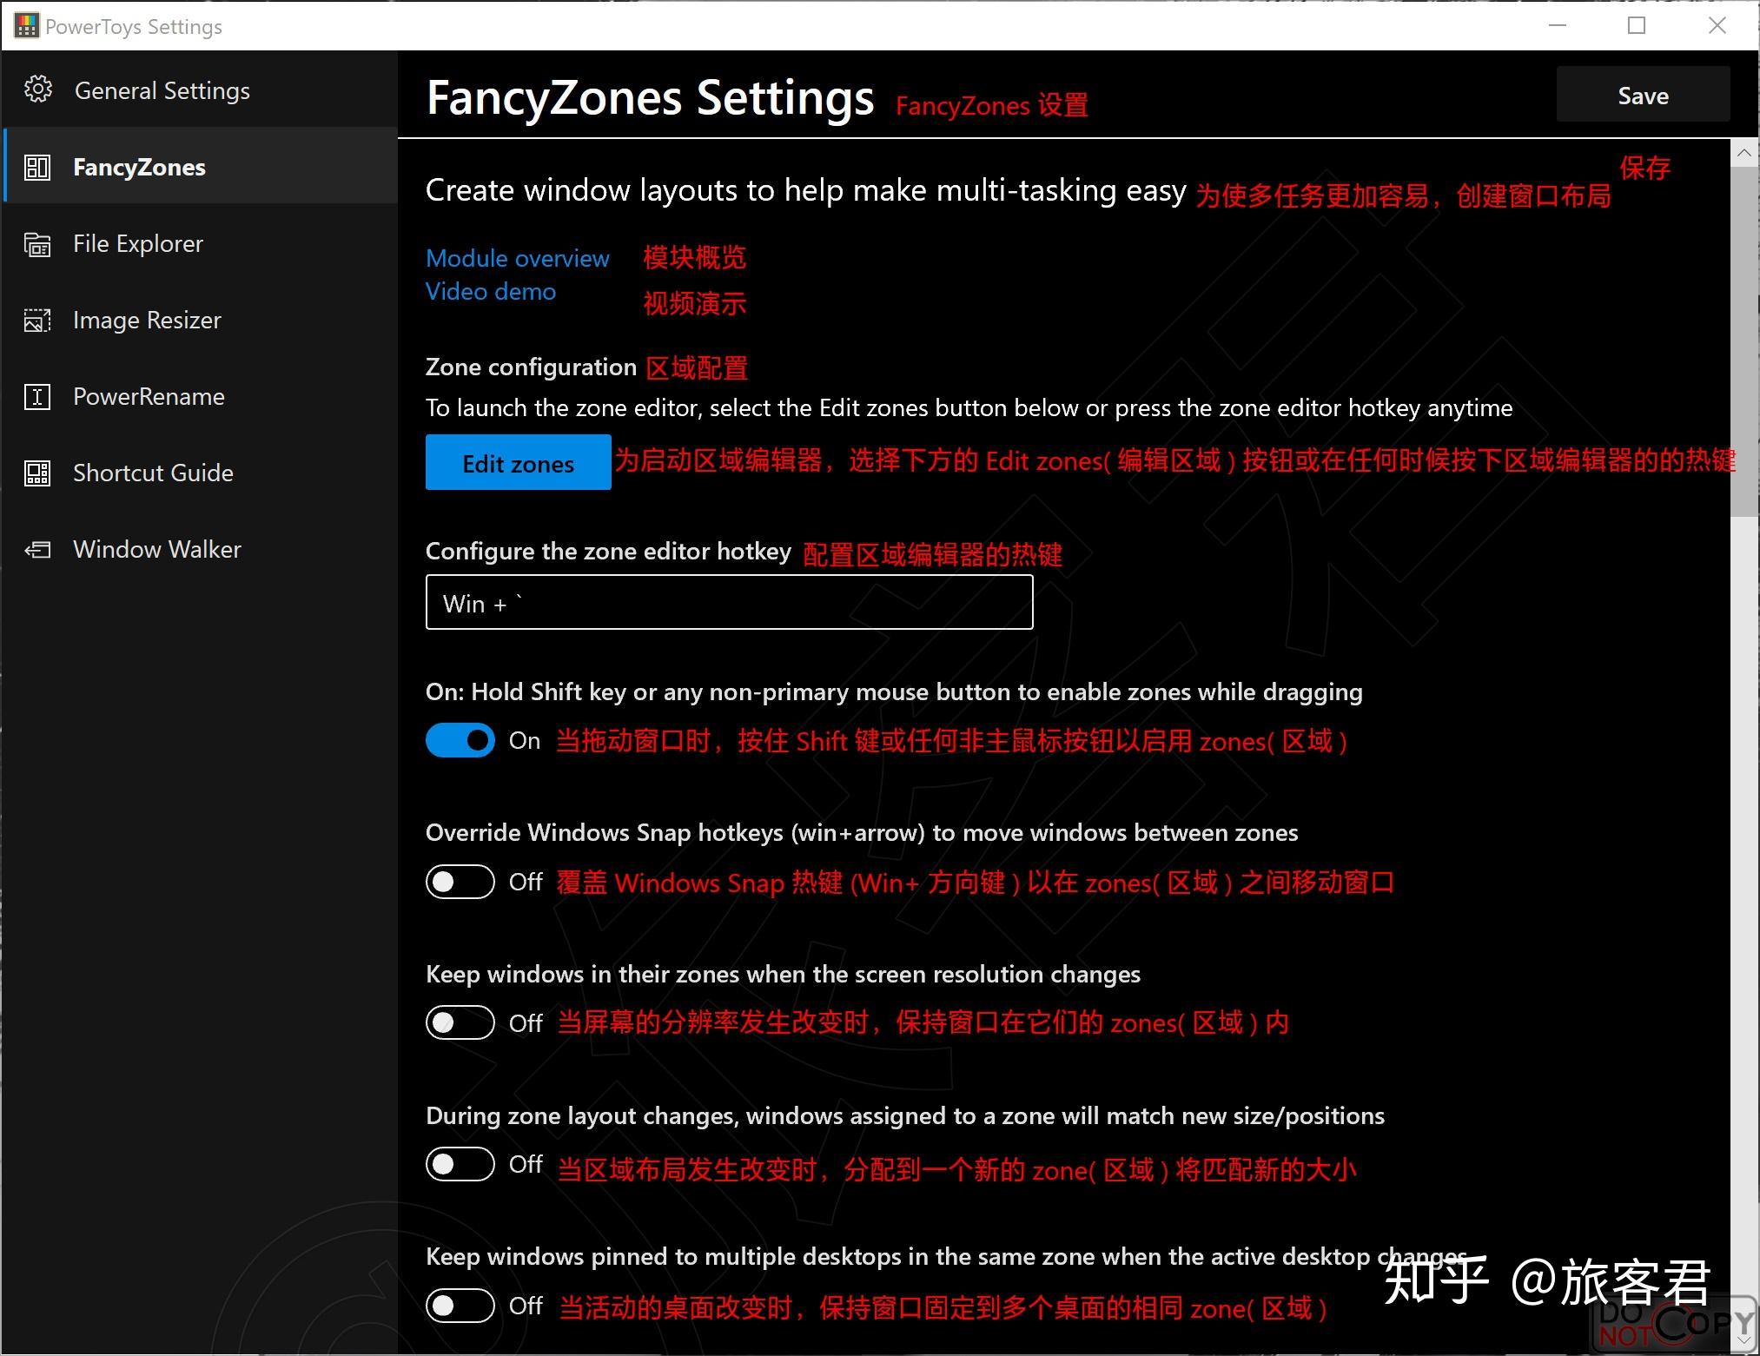Image resolution: width=1760 pixels, height=1356 pixels.
Task: Click the Window Walker sidebar icon
Action: tap(37, 550)
